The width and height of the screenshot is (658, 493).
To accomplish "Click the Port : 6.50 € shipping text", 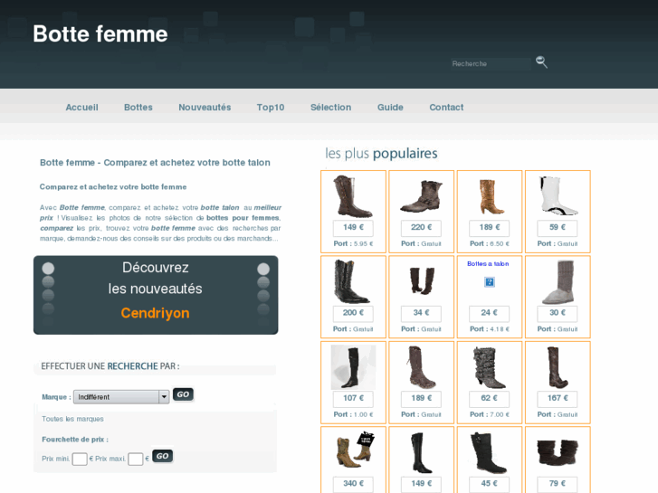I will click(490, 243).
